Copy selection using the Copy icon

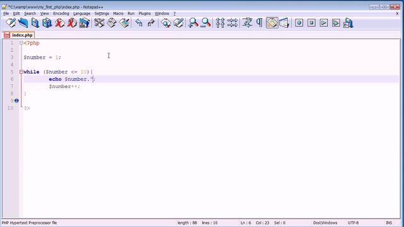(112, 23)
